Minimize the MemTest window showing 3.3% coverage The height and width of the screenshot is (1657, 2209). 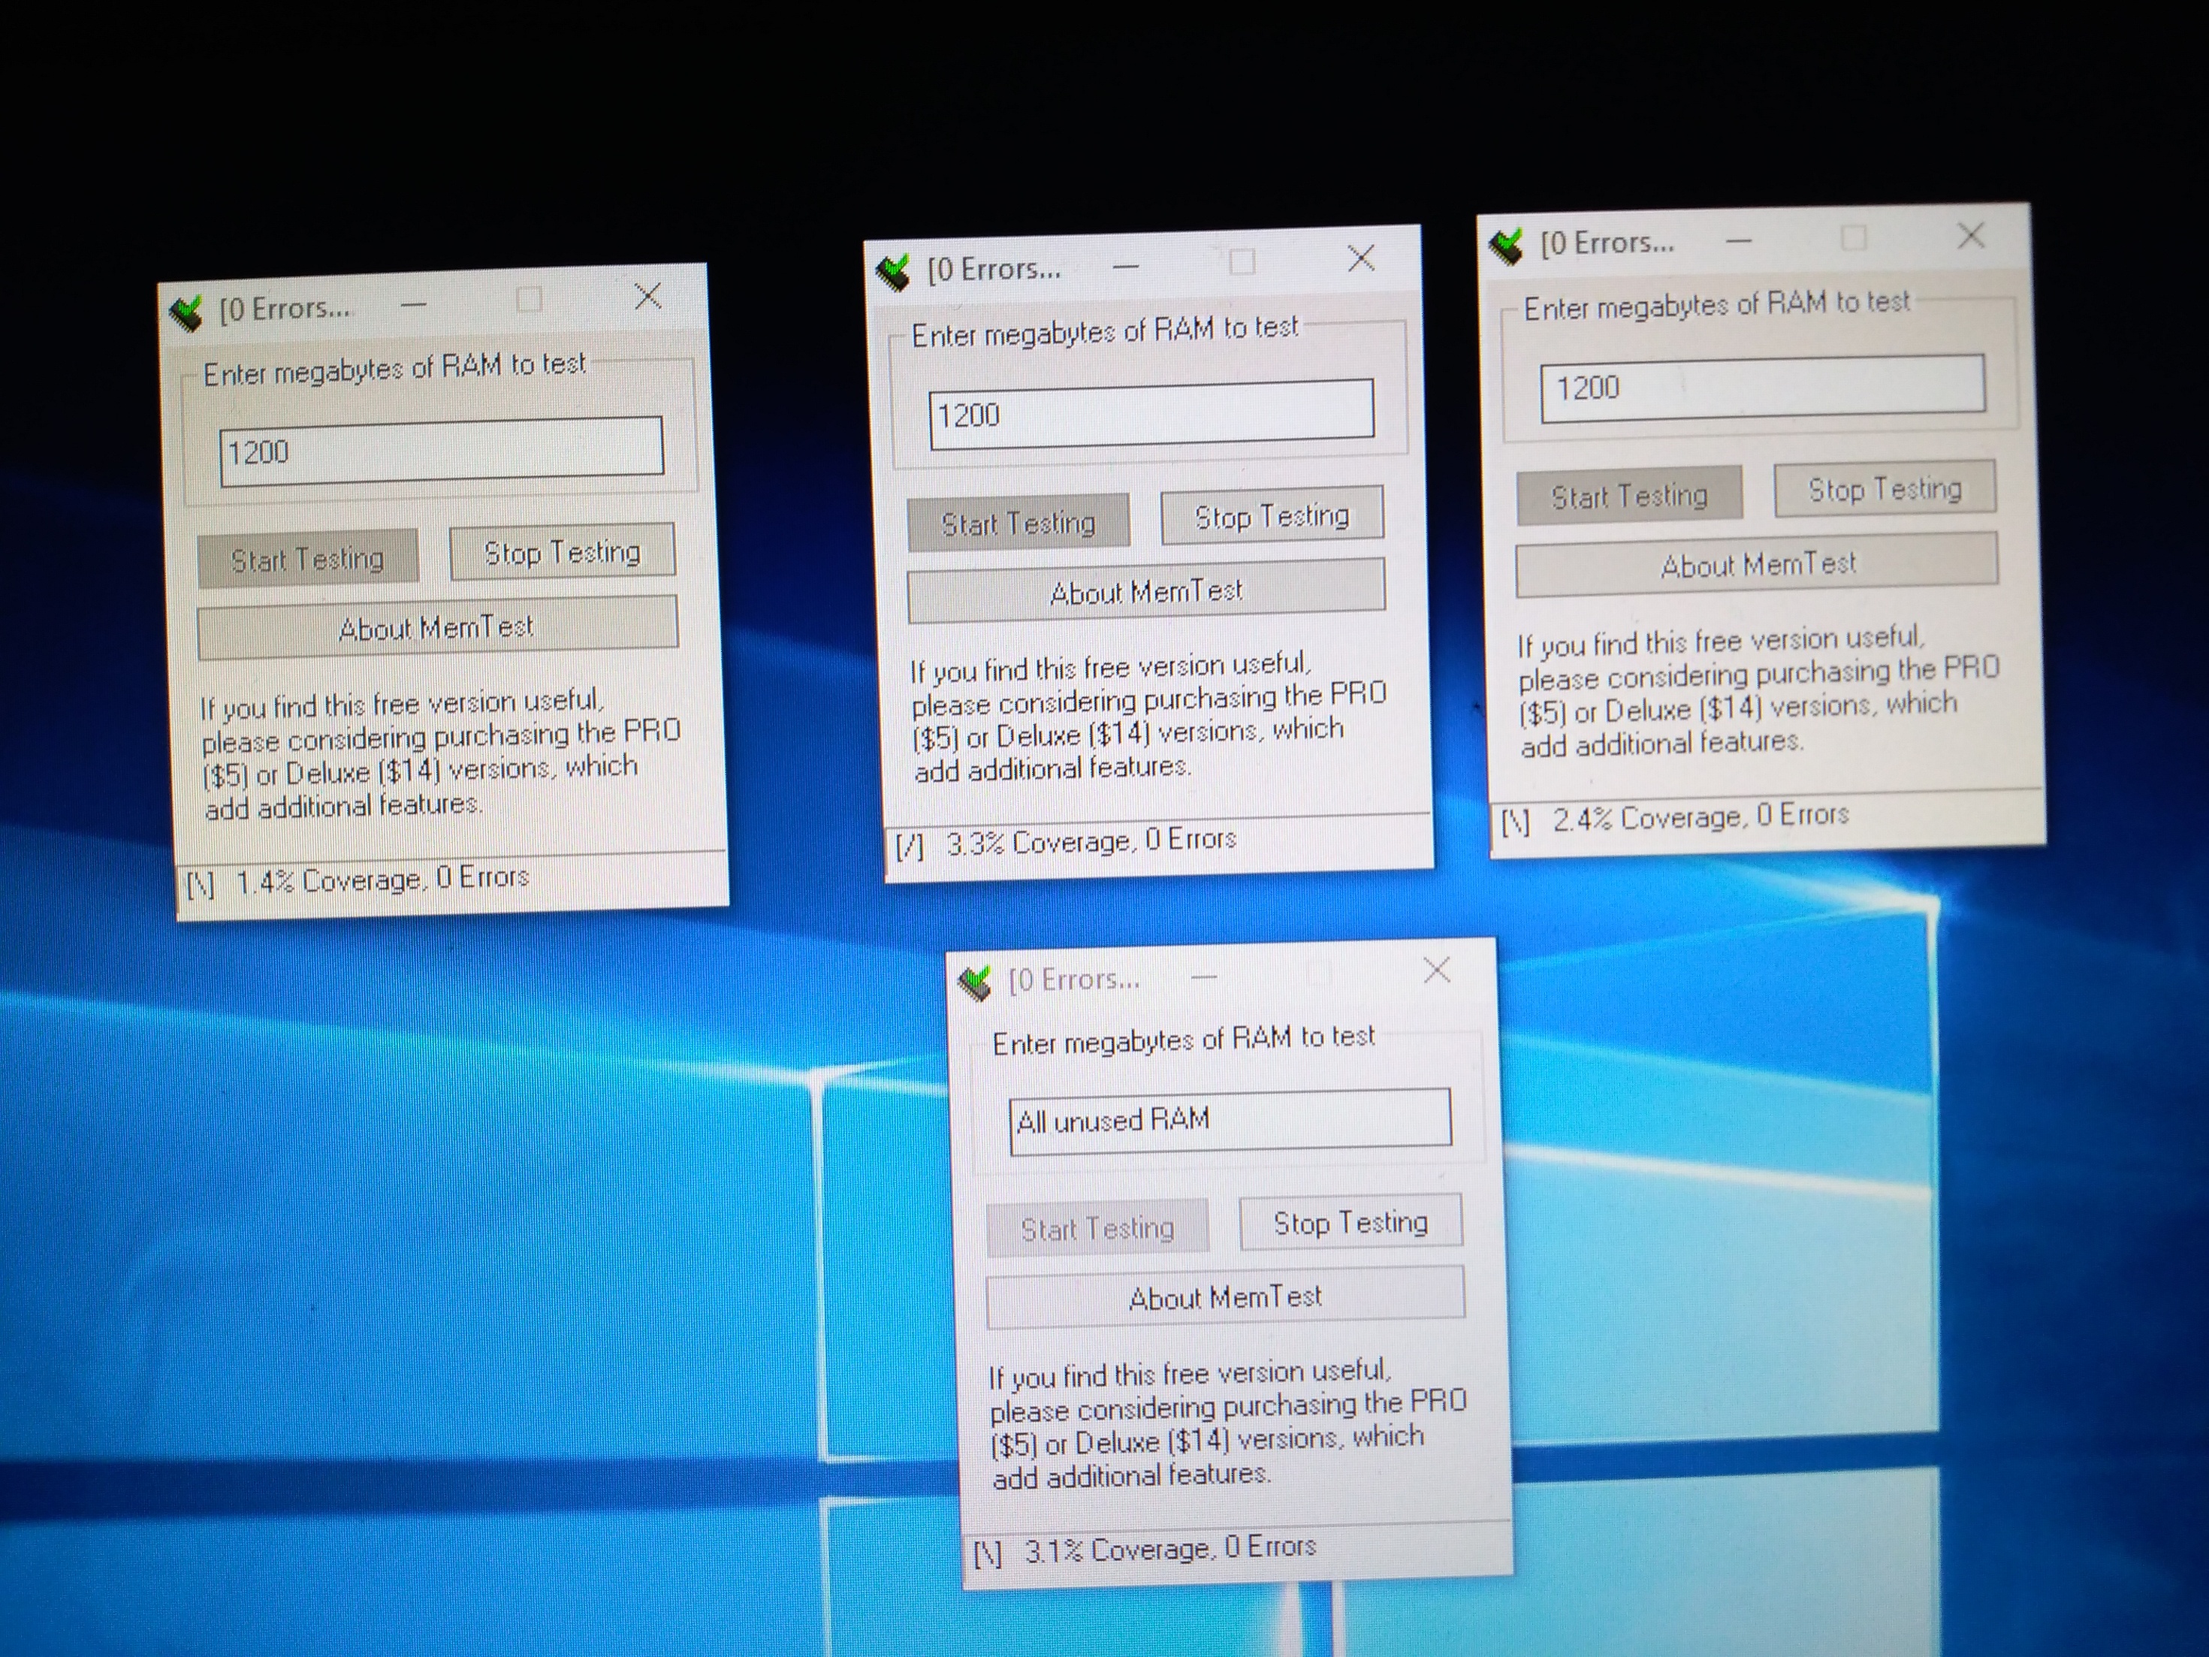point(1125,267)
